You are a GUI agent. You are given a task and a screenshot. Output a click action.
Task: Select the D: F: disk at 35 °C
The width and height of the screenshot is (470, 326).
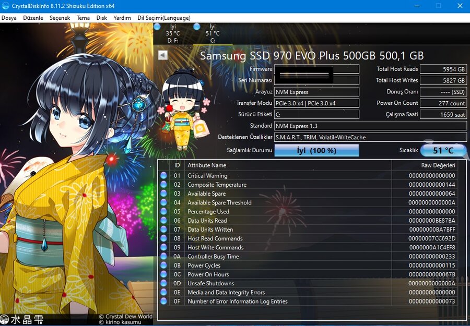[173, 33]
